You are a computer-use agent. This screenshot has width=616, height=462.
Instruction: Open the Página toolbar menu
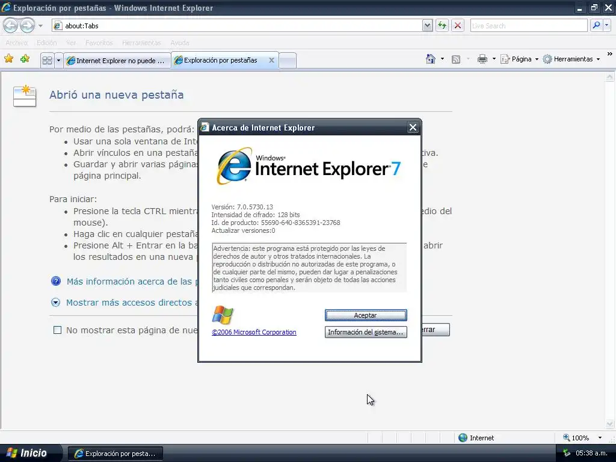(519, 59)
